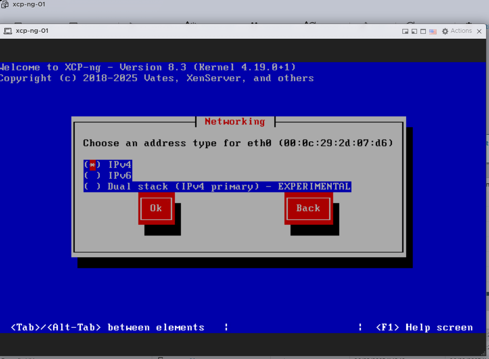Click the console monitor icon in the title bar
489x359 pixels.
[8, 31]
